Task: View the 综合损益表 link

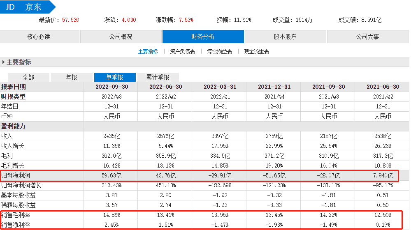Action: tap(219, 52)
